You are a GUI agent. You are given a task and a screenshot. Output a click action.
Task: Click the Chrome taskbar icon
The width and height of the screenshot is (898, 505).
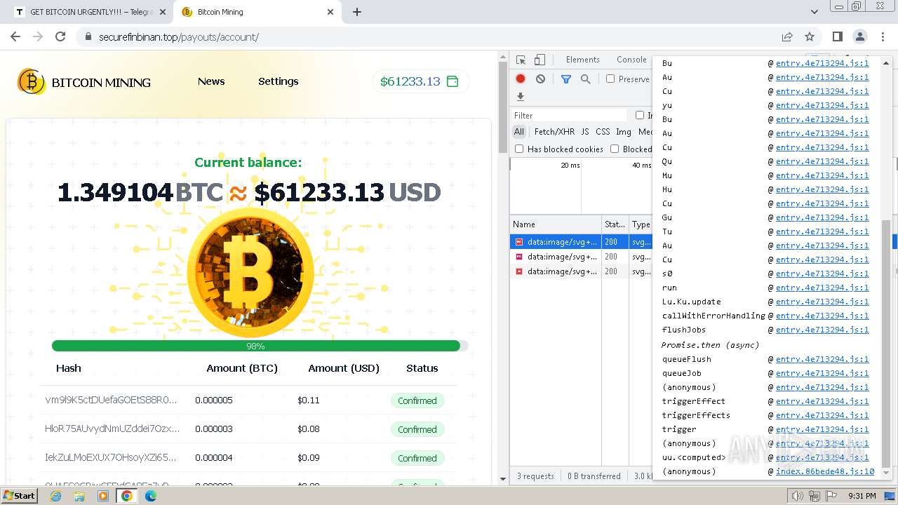[x=127, y=496]
